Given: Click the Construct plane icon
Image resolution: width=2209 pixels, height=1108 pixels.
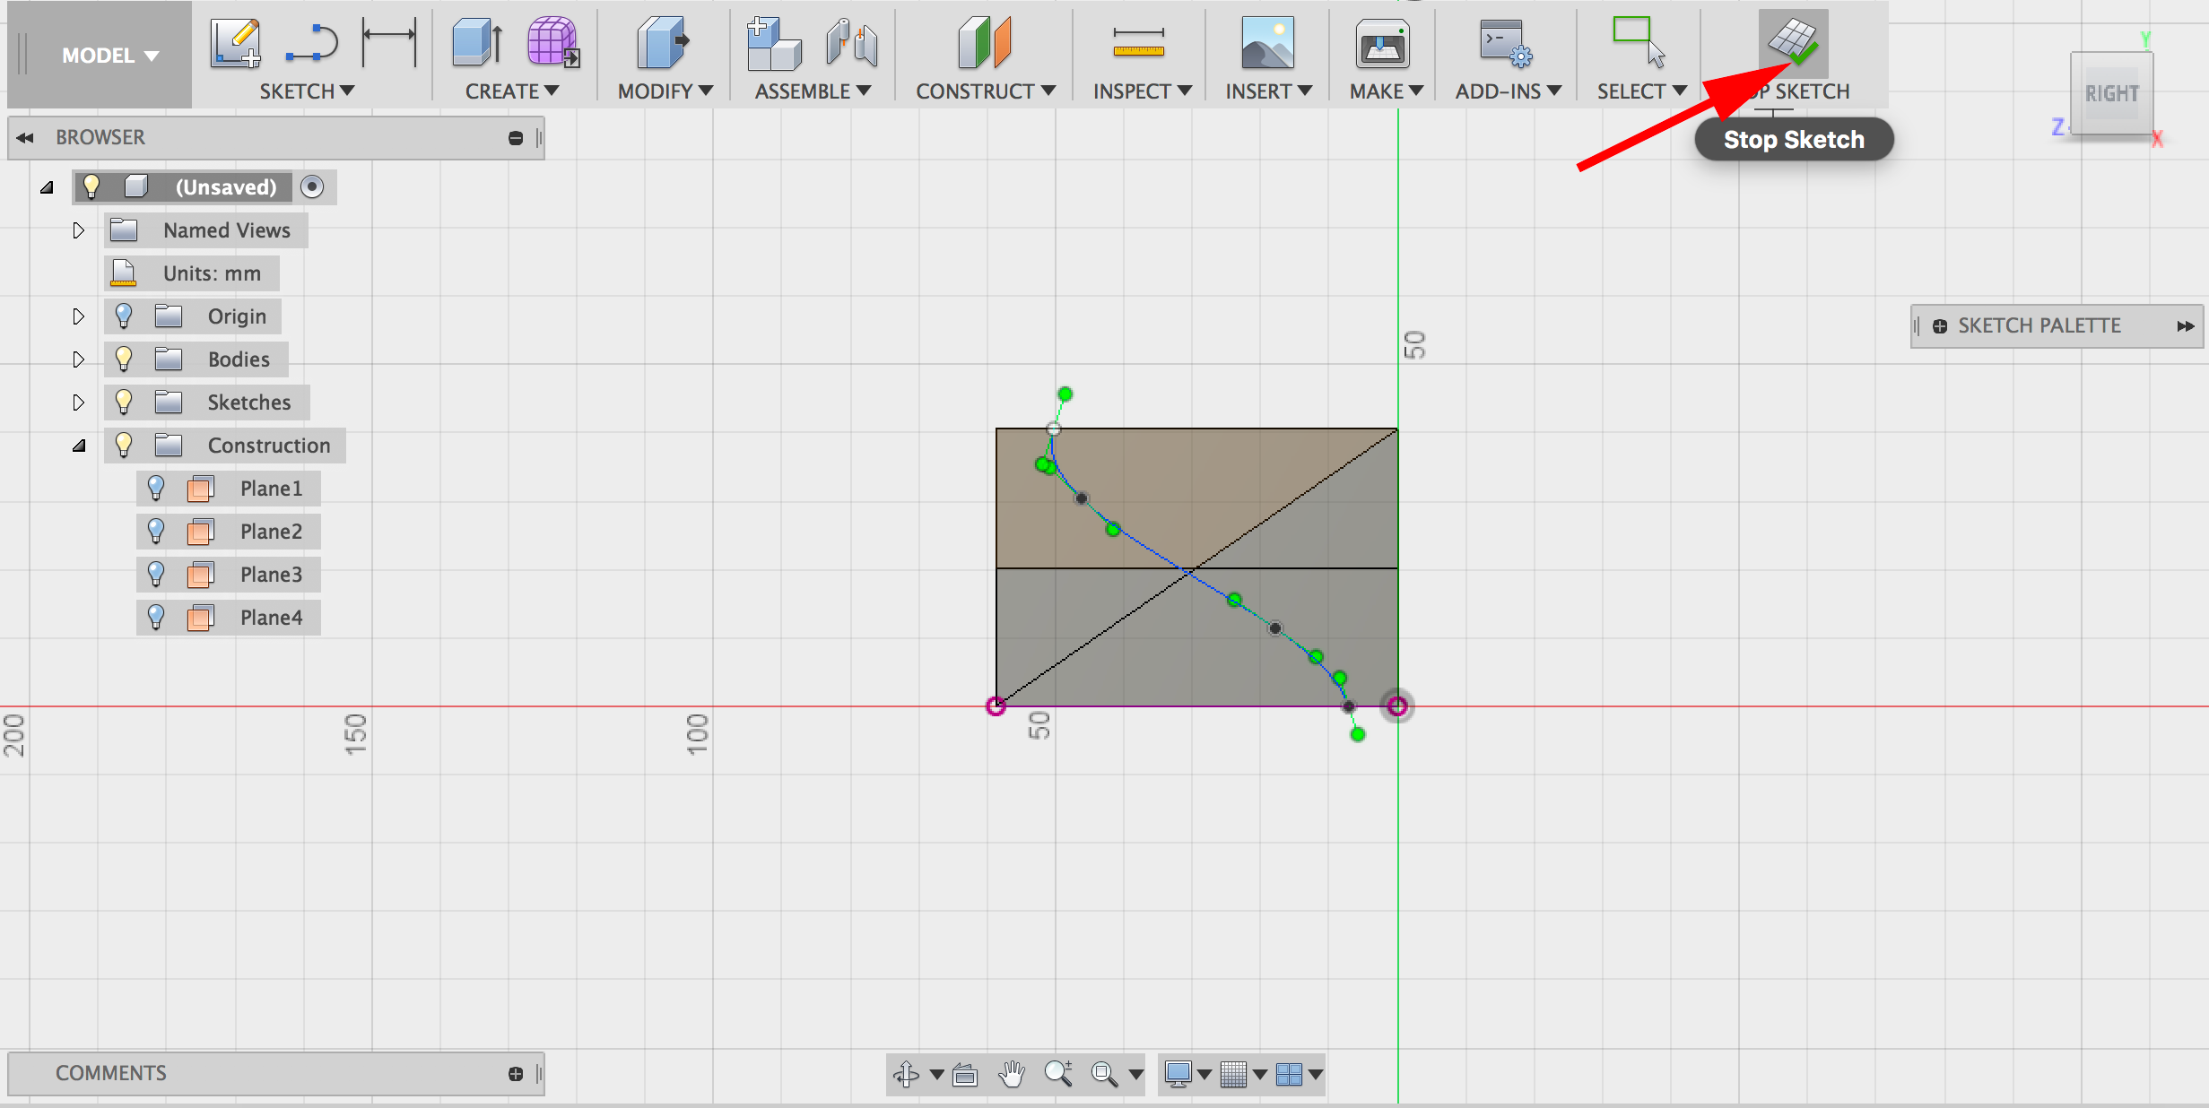Looking at the screenshot, I should 985,43.
